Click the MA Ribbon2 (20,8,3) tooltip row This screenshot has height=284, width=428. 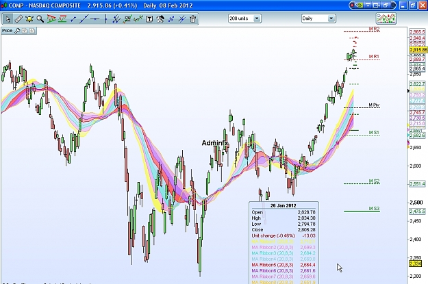(x=284, y=247)
